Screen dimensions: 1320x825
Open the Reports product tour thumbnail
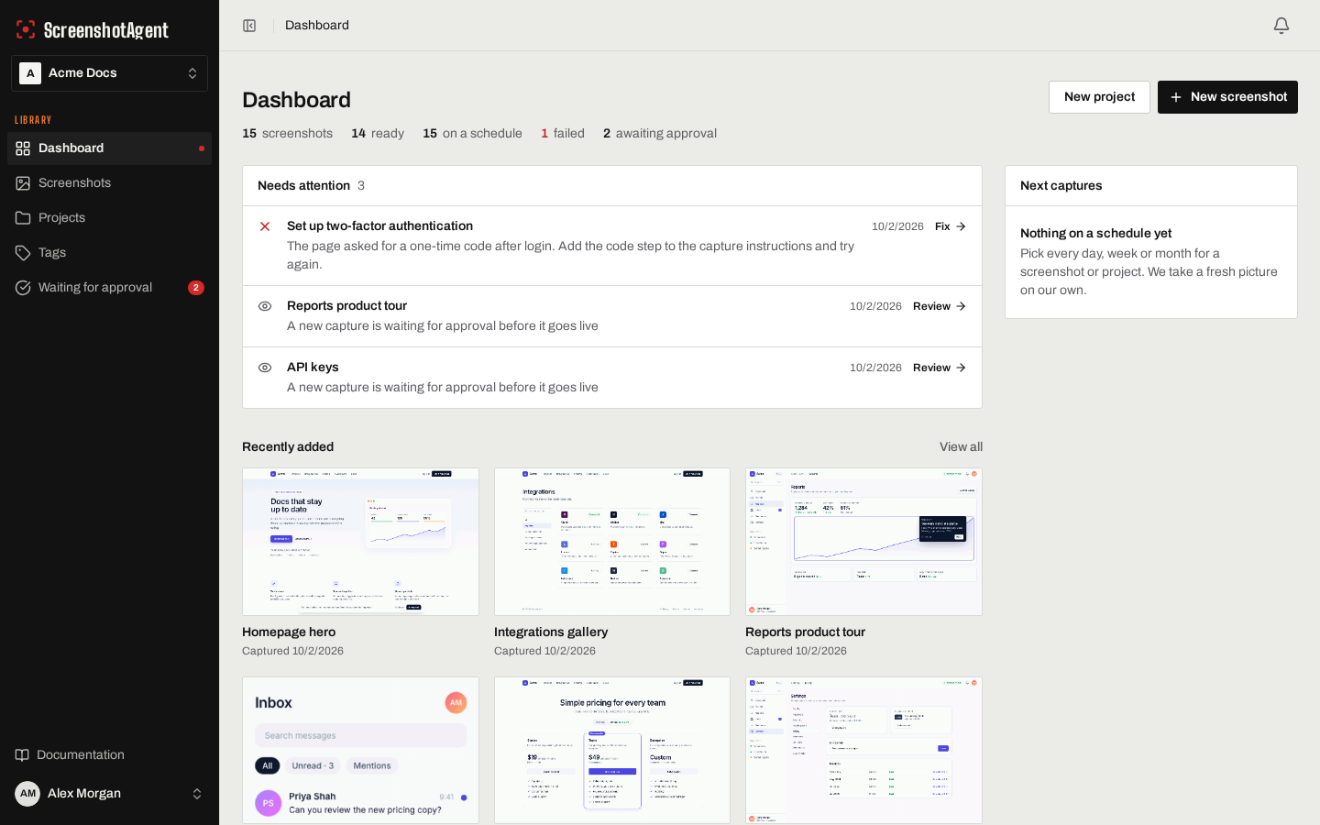pyautogui.click(x=863, y=542)
